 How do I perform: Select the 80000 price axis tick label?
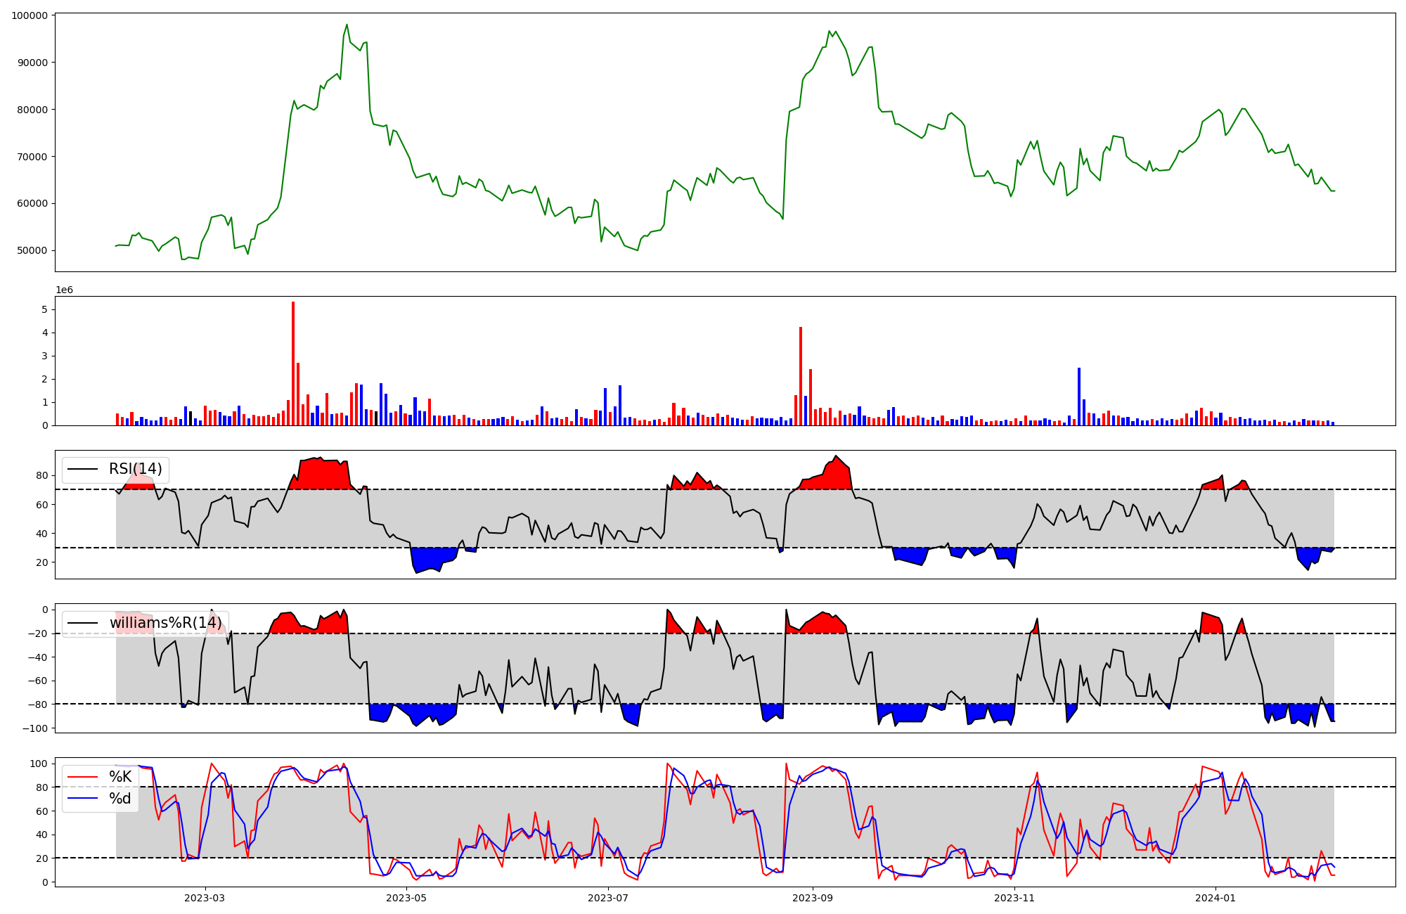[x=32, y=110]
